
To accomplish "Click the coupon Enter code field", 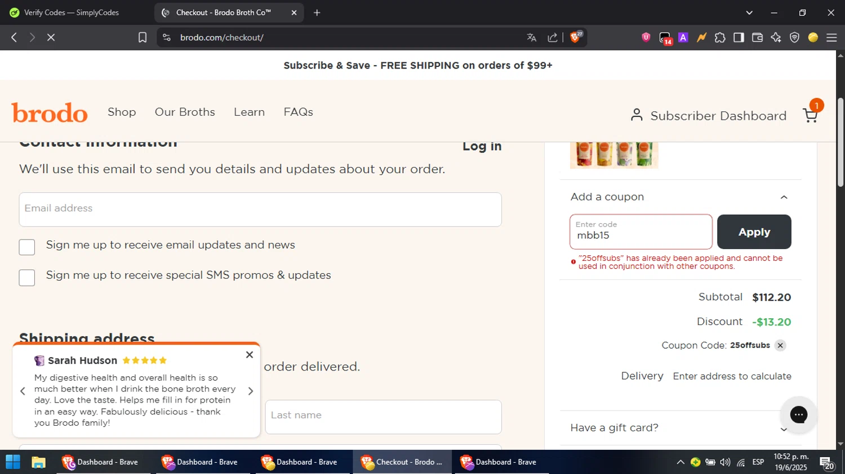I will (x=641, y=232).
